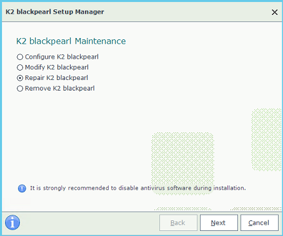Choose the Modify K2 blackpearl radio button
This screenshot has height=236, width=283.
point(20,67)
